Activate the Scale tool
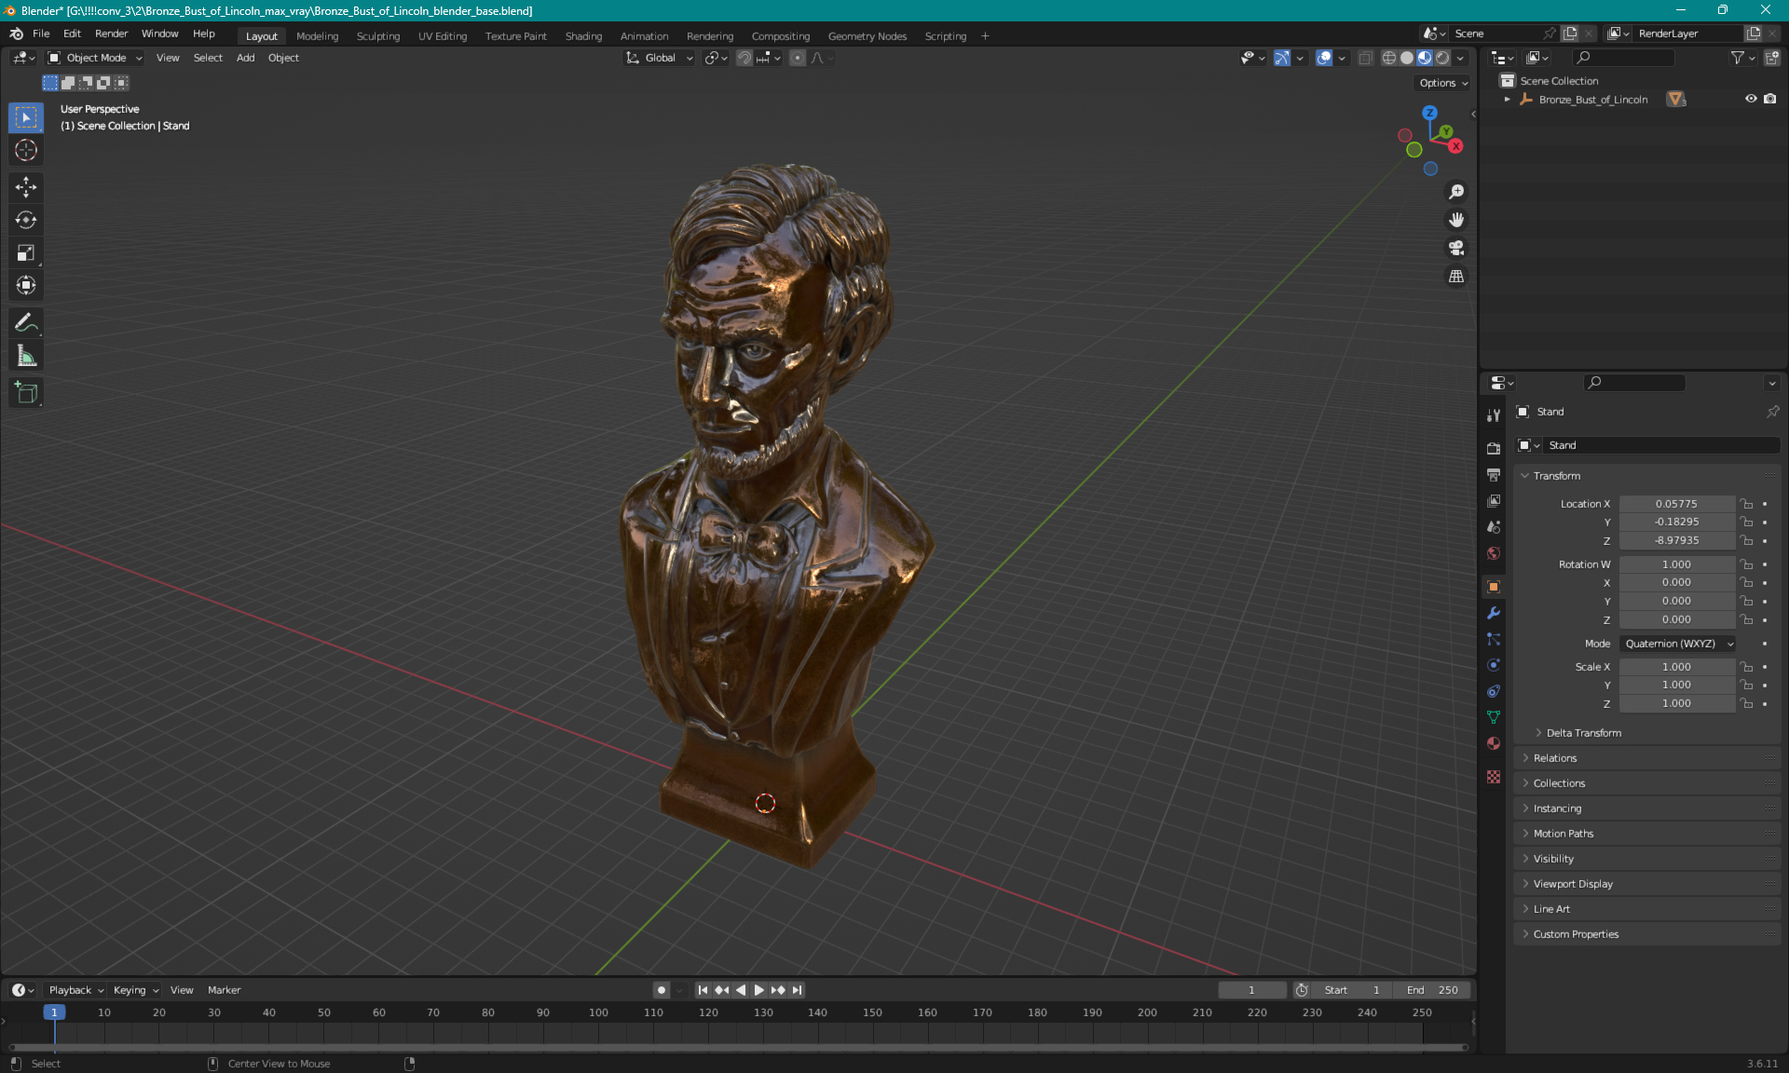 click(x=26, y=252)
